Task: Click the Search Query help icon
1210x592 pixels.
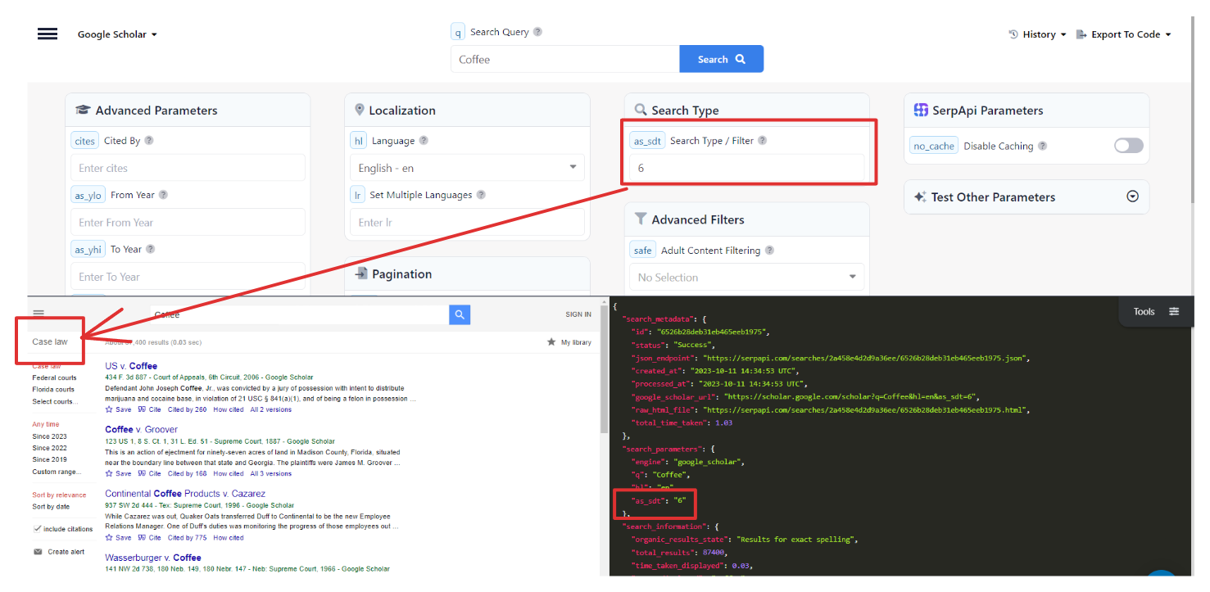Action: point(538,31)
